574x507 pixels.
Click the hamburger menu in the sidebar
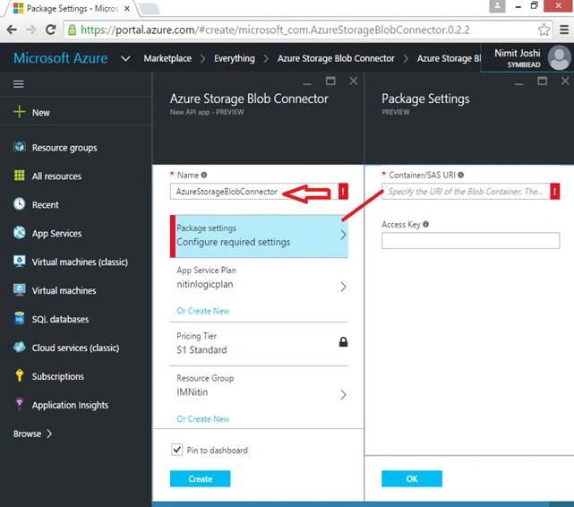pos(18,84)
